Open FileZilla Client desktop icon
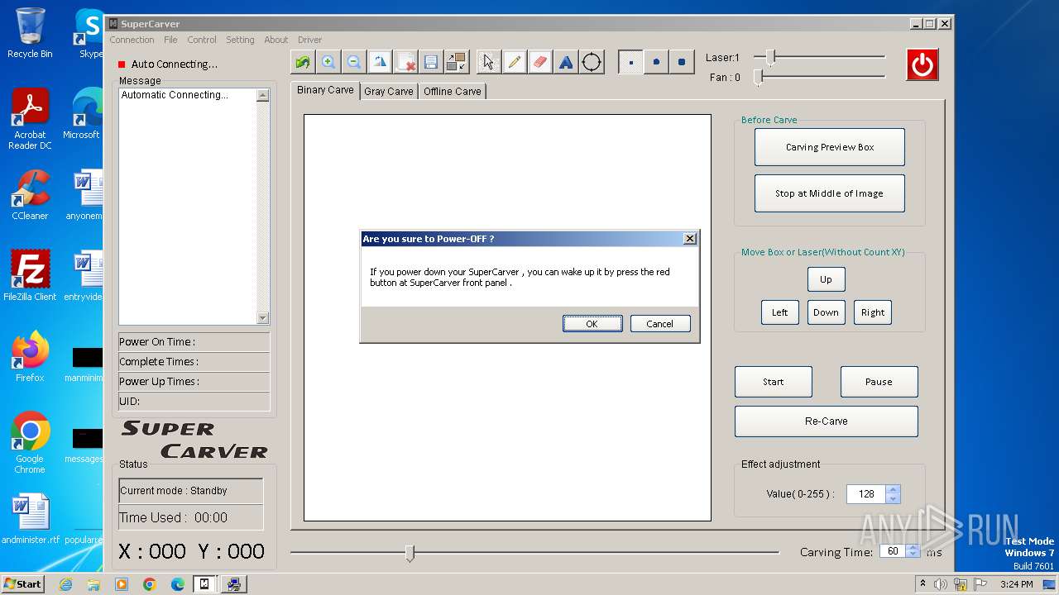Screen dimensions: 1059x595 [x=30, y=276]
